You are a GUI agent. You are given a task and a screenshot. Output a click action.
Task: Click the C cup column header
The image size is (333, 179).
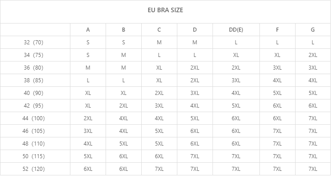(x=159, y=30)
